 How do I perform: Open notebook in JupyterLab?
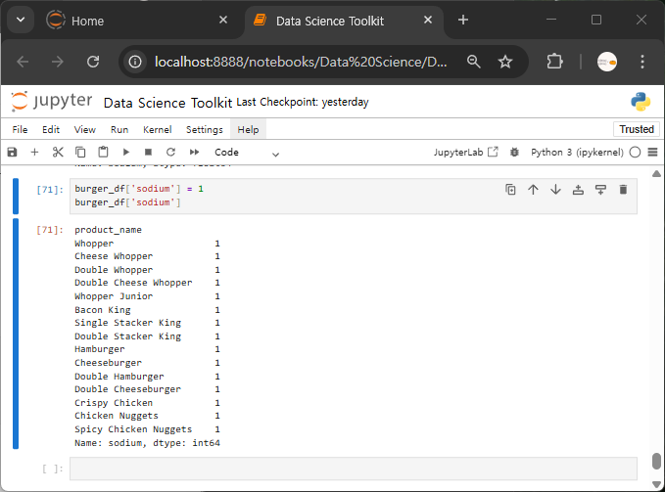(465, 152)
